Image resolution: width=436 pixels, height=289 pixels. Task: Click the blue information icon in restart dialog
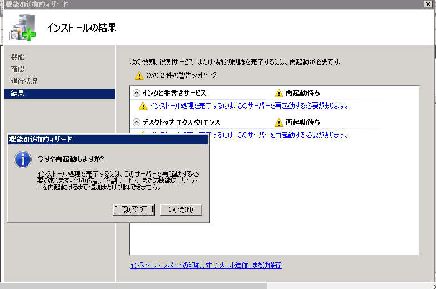coord(23,159)
